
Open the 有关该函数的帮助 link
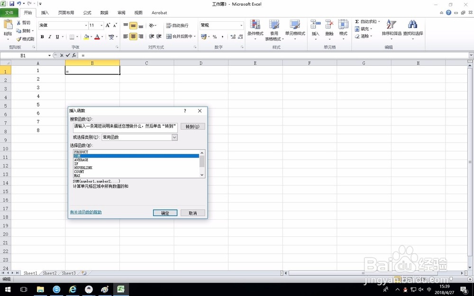(x=86, y=212)
